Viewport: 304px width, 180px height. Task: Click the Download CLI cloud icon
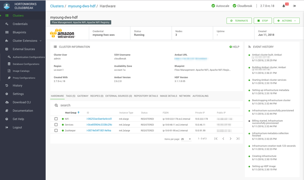[7, 102]
